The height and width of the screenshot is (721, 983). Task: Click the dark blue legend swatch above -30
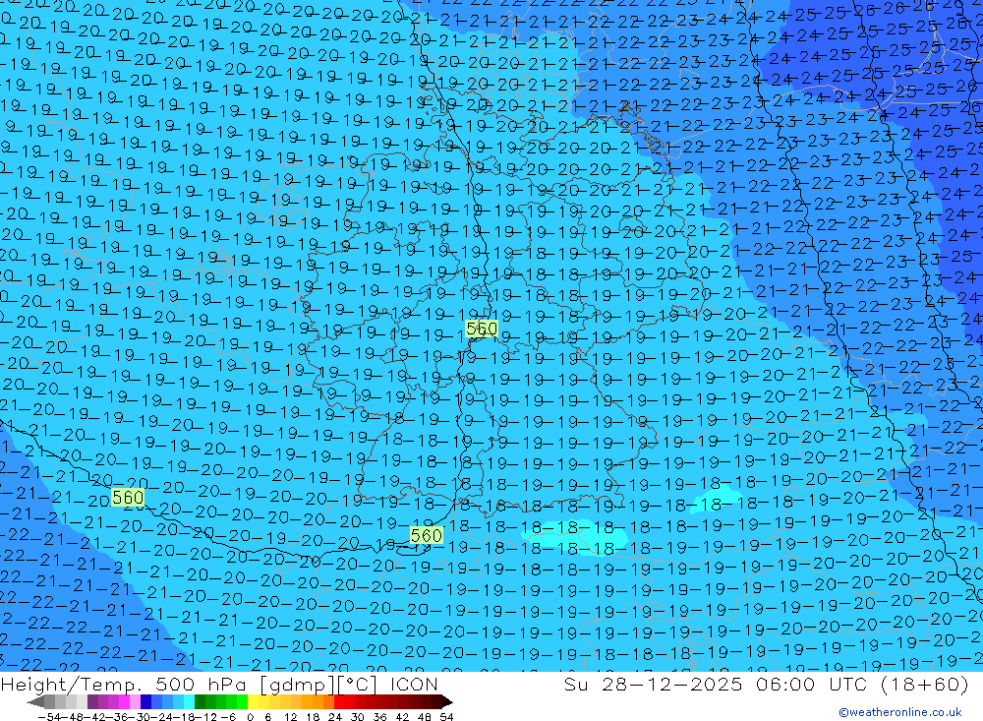145,701
